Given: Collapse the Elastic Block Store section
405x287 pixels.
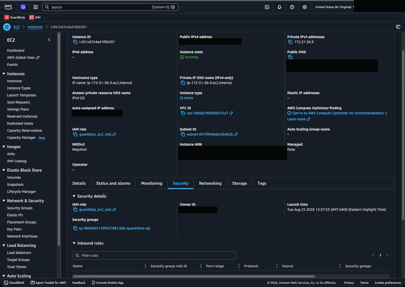Looking at the screenshot, I should (x=4, y=170).
